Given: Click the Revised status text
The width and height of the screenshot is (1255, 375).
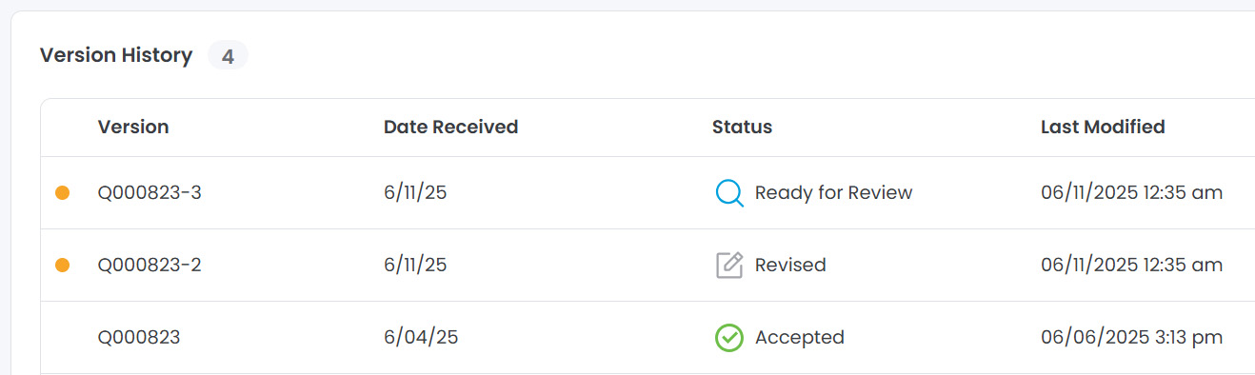Looking at the screenshot, I should coord(790,266).
